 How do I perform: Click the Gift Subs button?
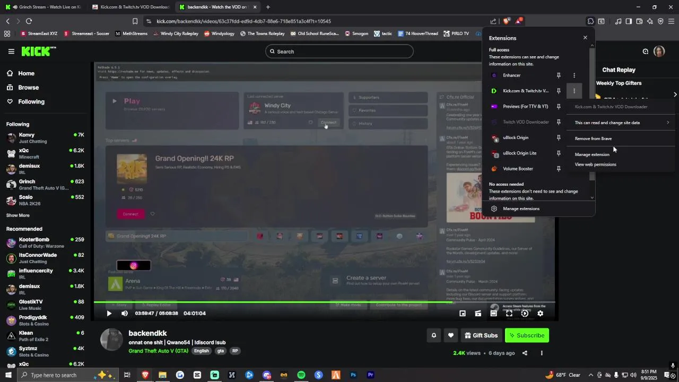click(481, 335)
